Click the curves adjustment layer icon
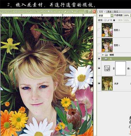The height and width of the screenshot is (136, 131). click(107, 68)
